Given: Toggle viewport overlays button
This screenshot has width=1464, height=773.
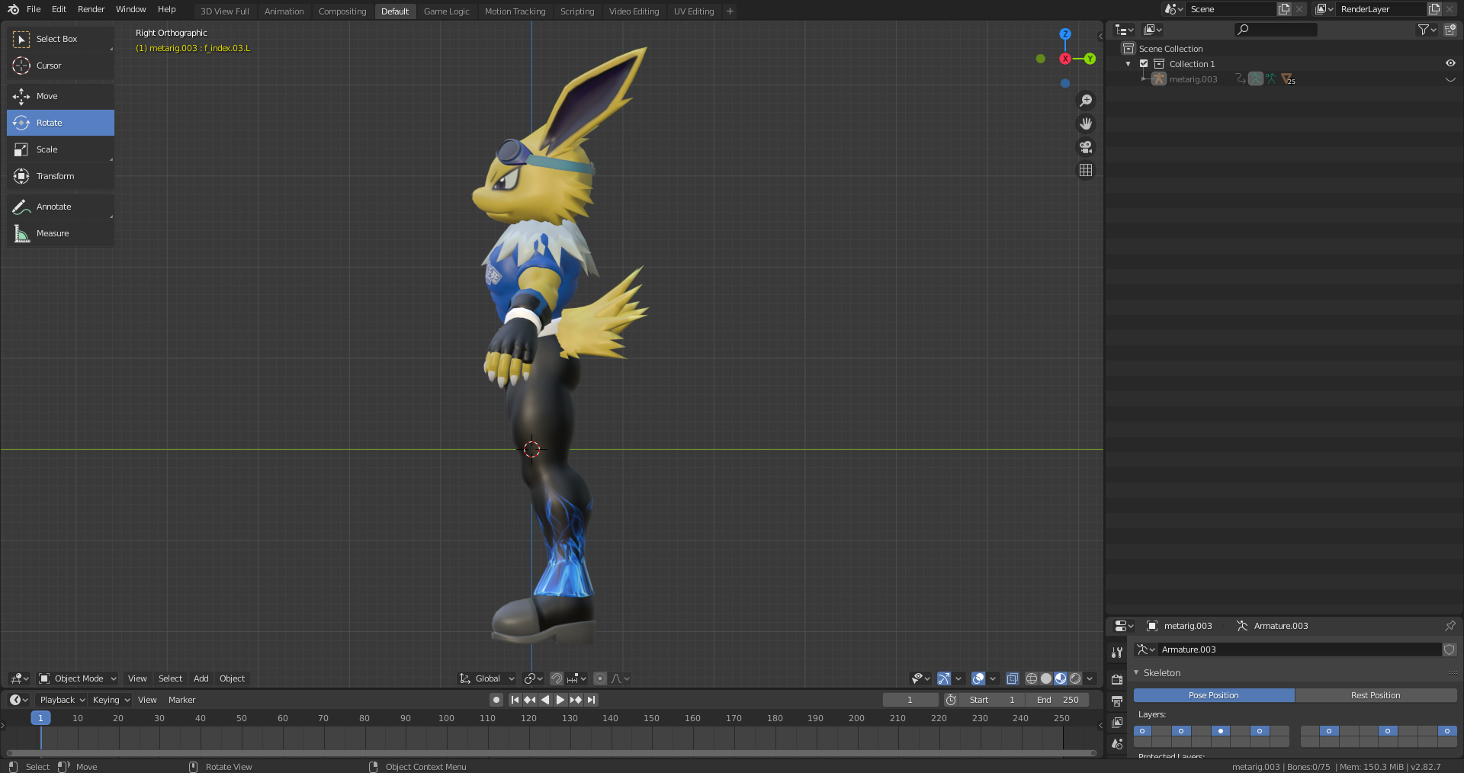Looking at the screenshot, I should (x=978, y=678).
